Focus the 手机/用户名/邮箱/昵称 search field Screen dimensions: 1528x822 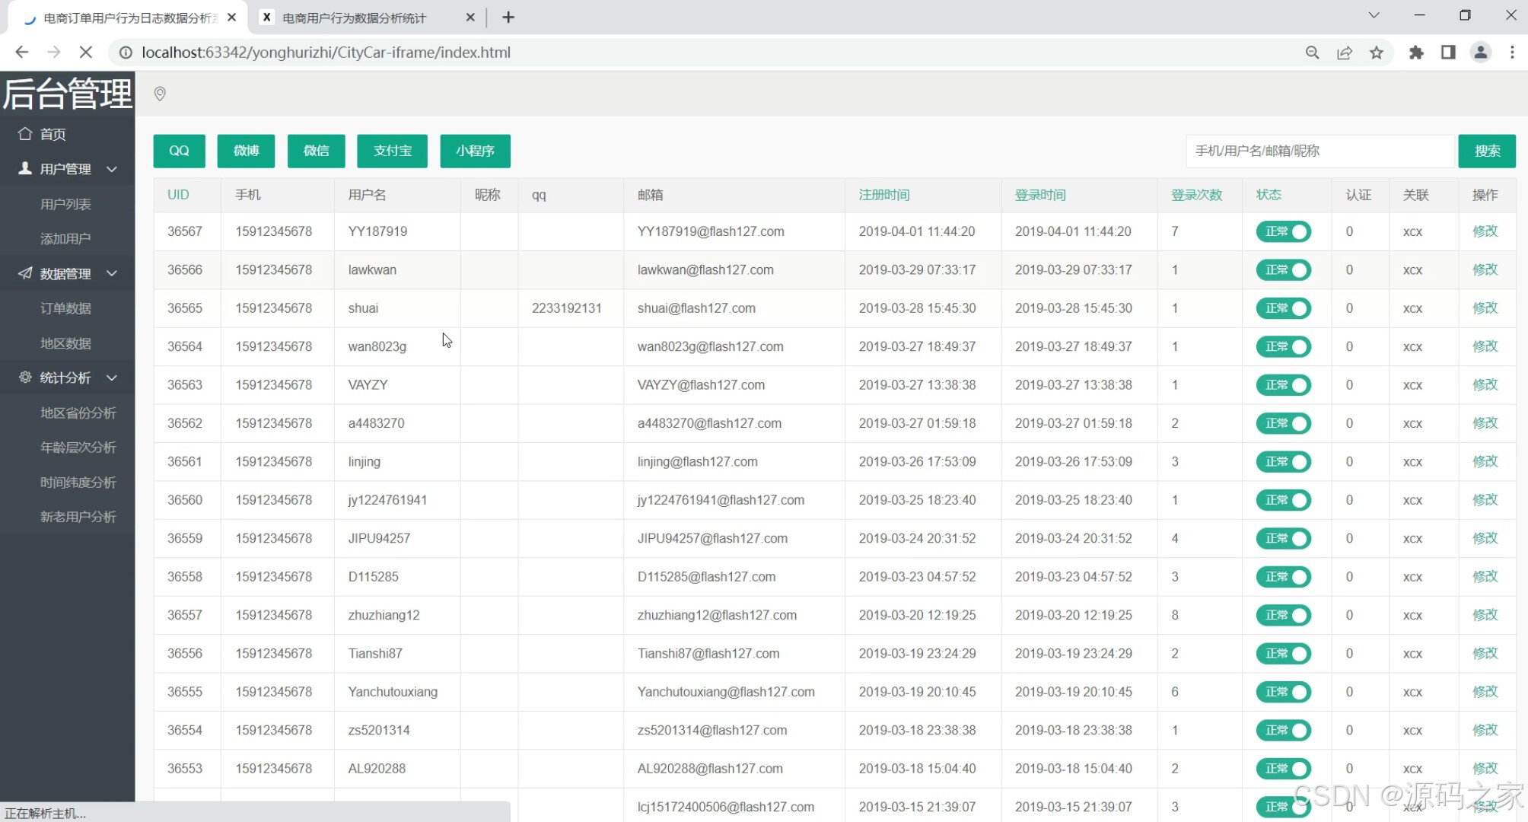pos(1320,151)
